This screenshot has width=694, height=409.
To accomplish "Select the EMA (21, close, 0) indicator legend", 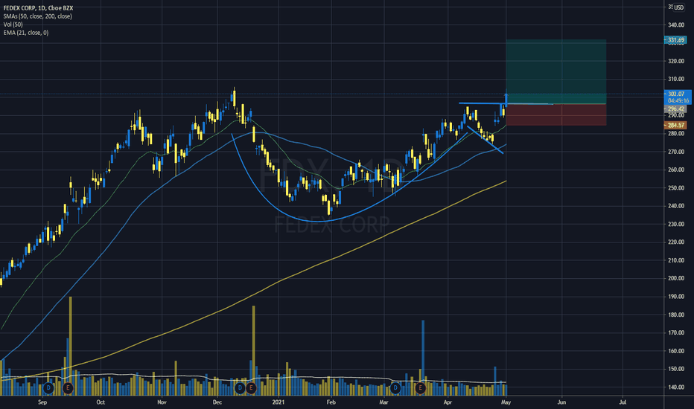I will [x=25, y=33].
